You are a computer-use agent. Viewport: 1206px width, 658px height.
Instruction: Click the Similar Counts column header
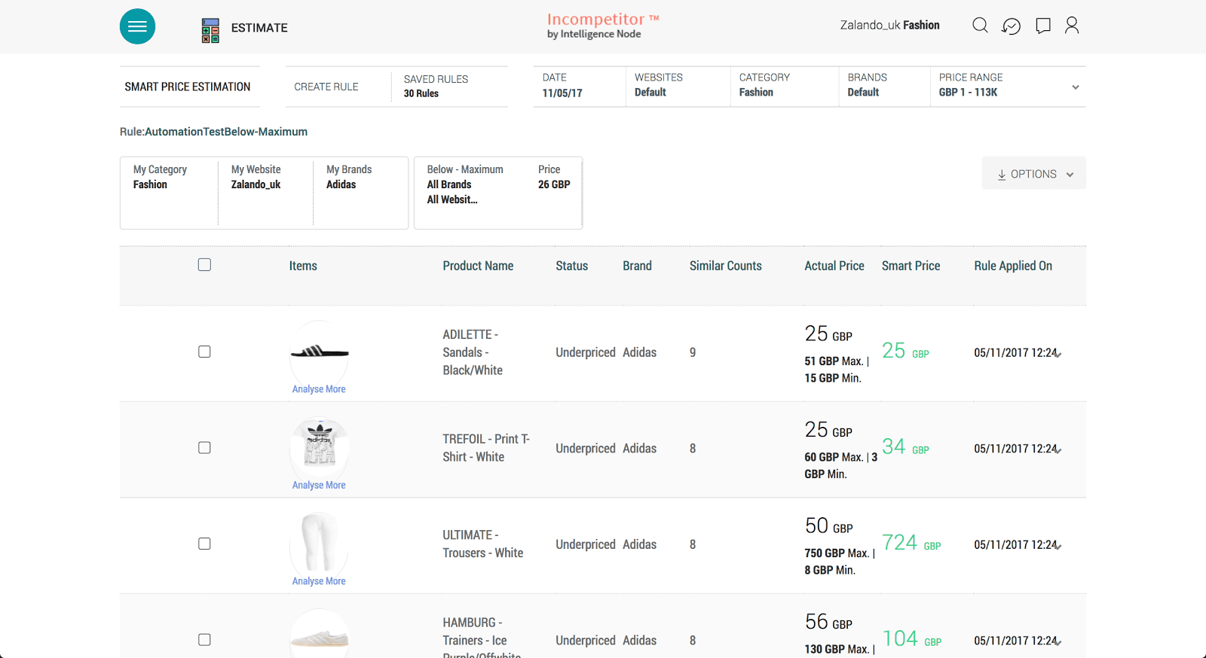725,266
